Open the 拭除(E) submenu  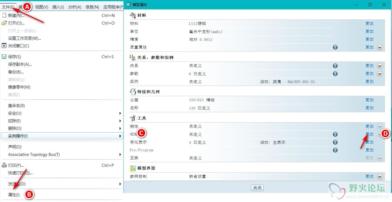61,121
